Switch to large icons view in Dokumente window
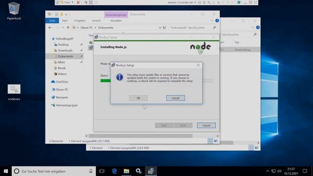The image size is (313, 176). [216, 141]
